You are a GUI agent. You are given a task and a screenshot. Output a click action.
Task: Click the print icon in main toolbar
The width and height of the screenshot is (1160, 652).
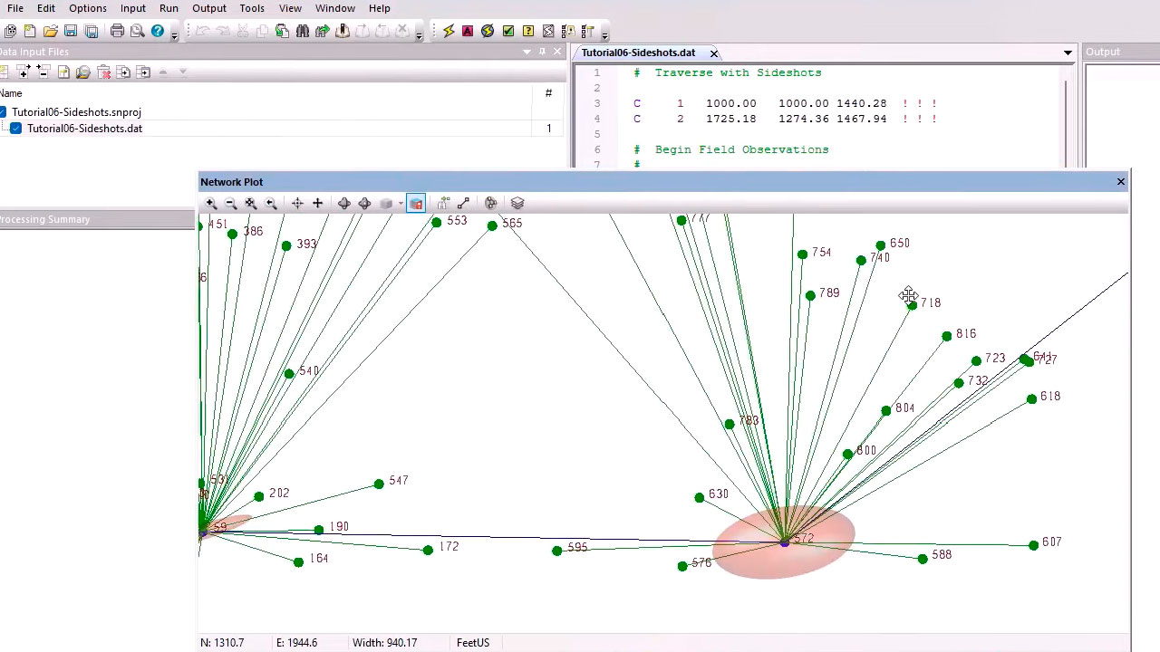[117, 31]
